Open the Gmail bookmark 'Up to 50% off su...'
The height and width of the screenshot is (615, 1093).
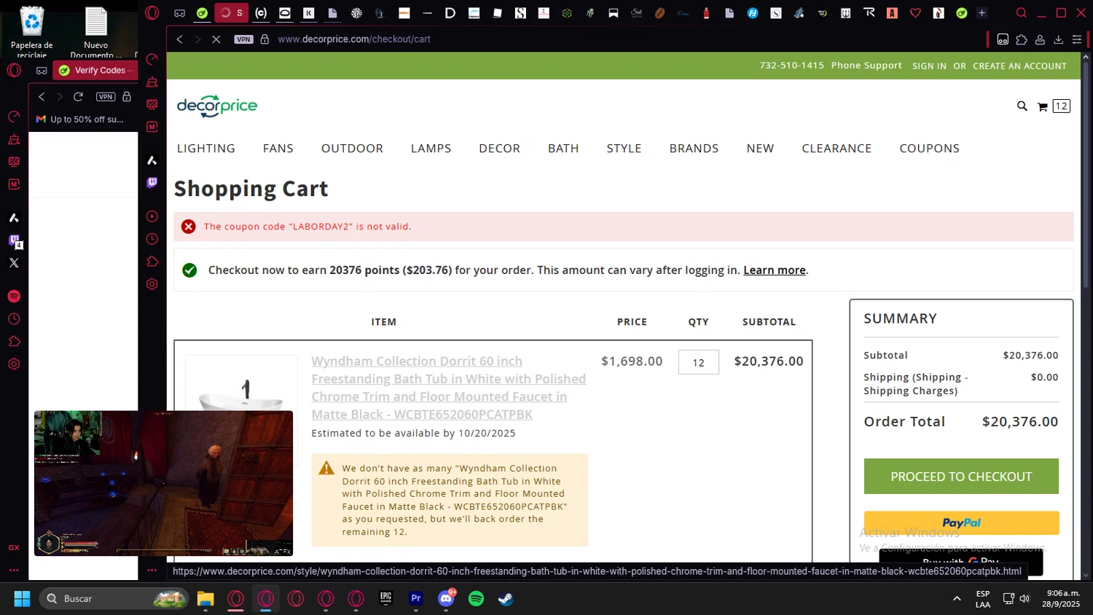pos(80,120)
